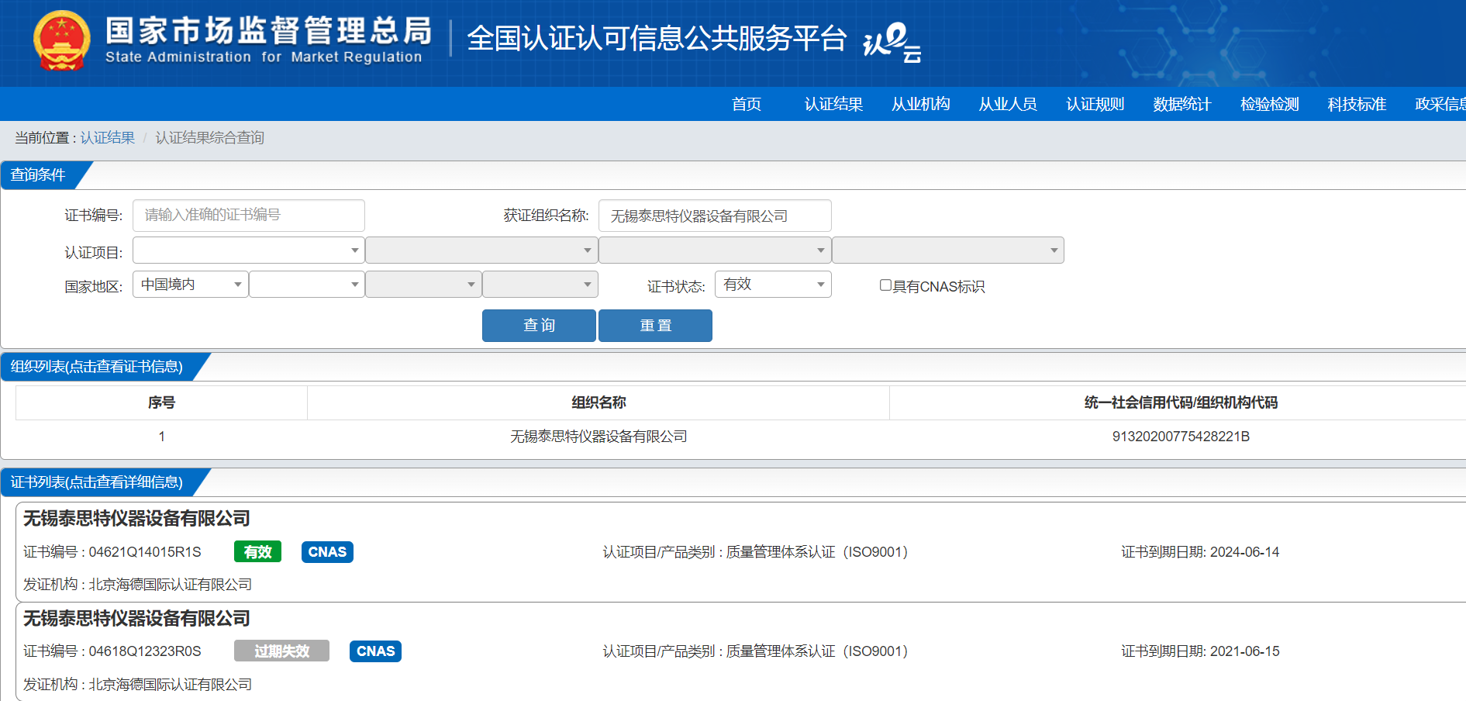Click credit code 91320200775428221B
The height and width of the screenshot is (701, 1466).
click(1181, 437)
